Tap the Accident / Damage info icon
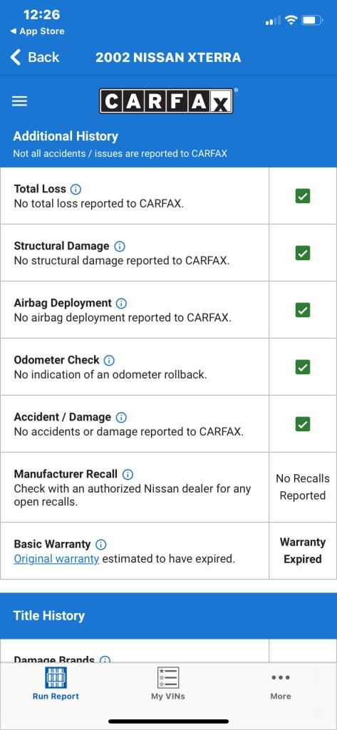 pos(121,417)
